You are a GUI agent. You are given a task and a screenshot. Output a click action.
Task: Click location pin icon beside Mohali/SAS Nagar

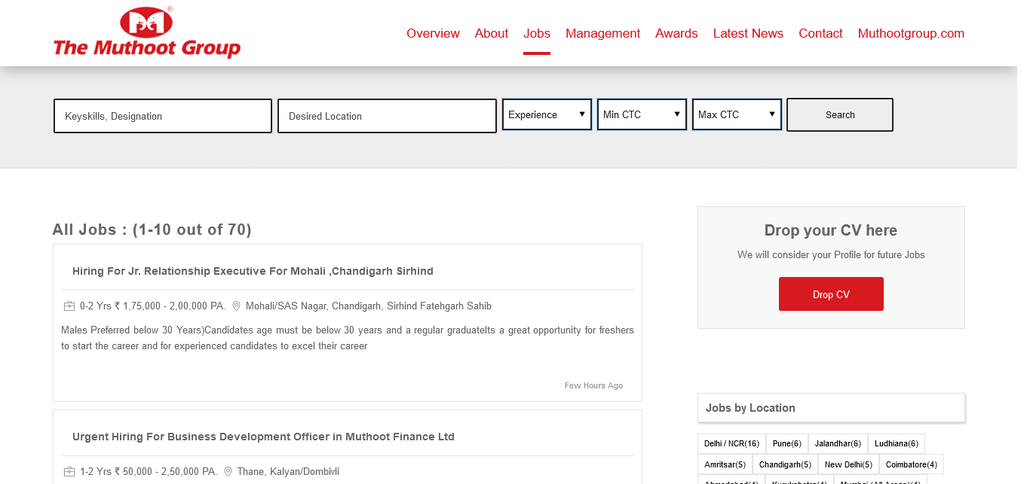[236, 306]
